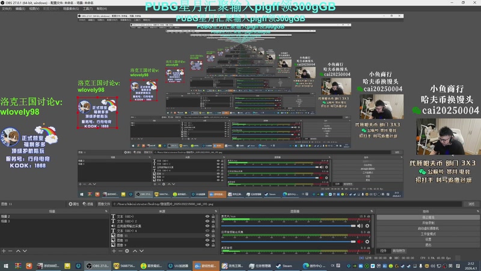Click the image file path field
Viewport: 481px width, 271px height.
click(x=287, y=204)
